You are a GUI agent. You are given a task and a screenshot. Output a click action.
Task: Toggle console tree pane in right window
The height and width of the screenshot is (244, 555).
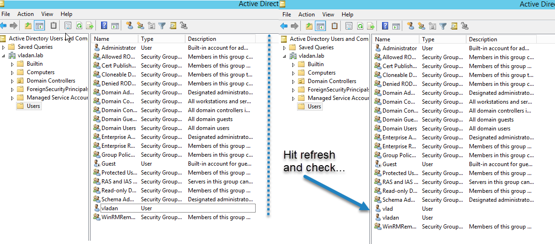320,26
